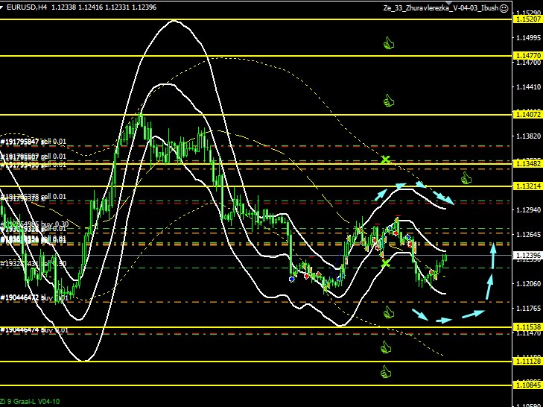The image size is (543, 407).
Task: Select the green X marker near the 1.13482 line
Action: [385, 160]
